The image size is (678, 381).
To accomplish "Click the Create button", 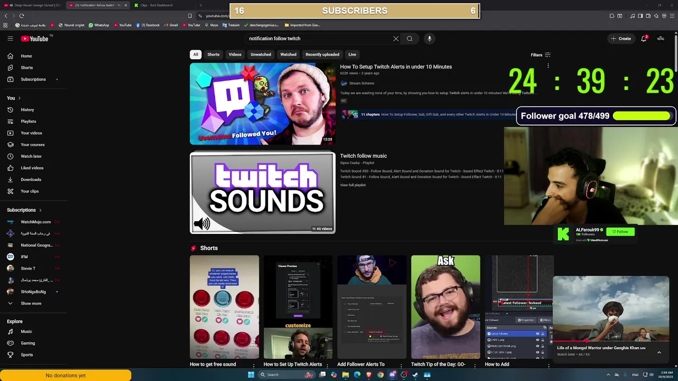I will 621,39.
